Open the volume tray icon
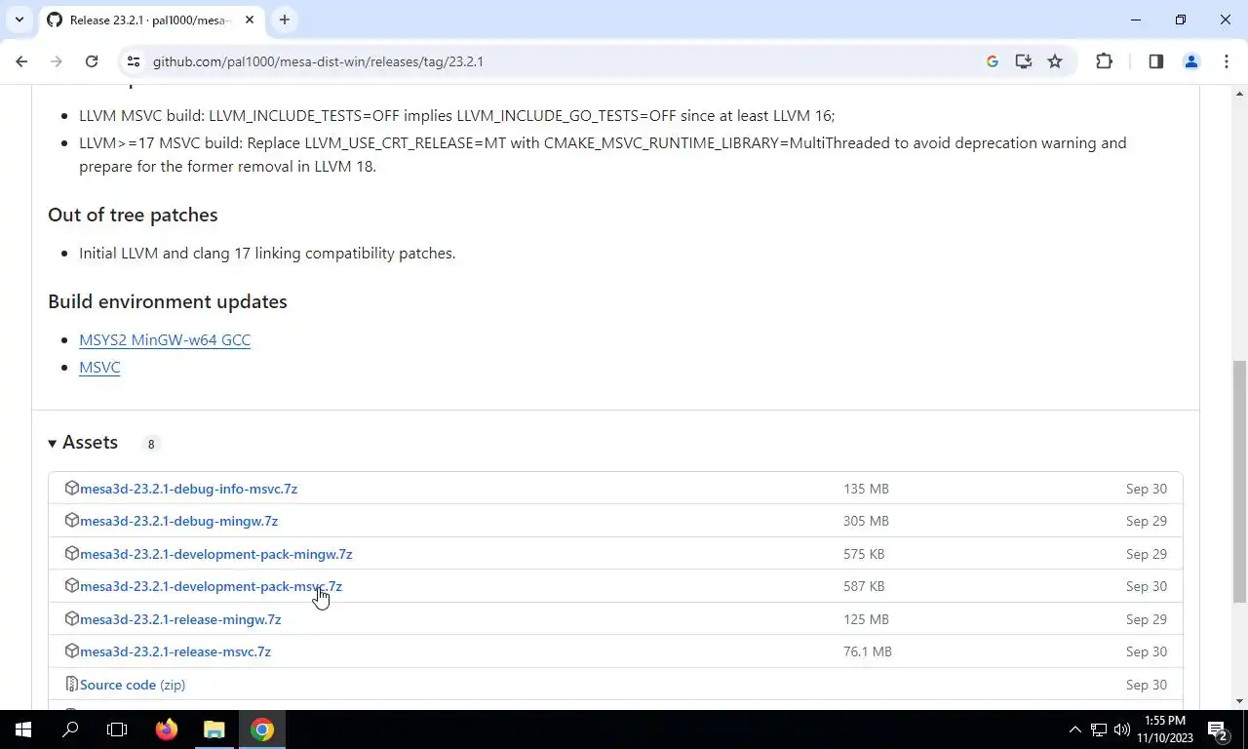Screen dimensions: 1248x749 click(1121, 729)
